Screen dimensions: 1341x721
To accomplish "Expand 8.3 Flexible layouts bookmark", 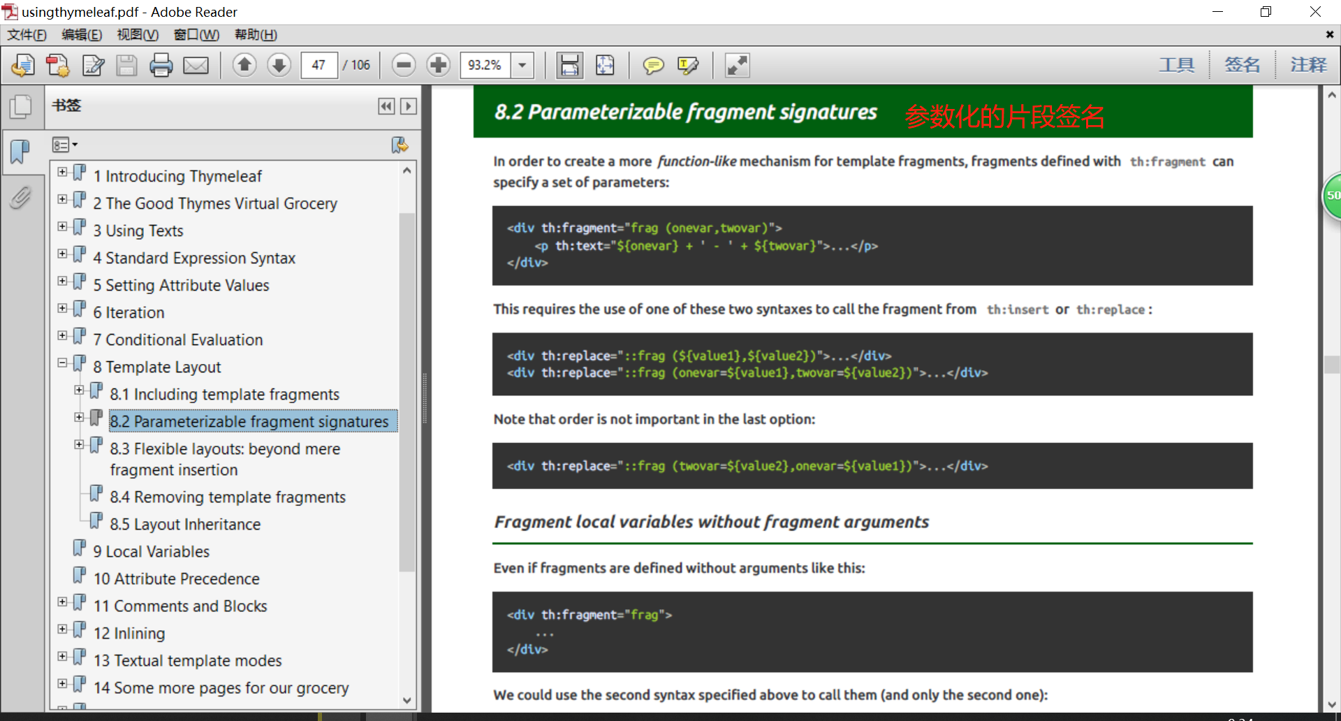I will click(x=79, y=444).
